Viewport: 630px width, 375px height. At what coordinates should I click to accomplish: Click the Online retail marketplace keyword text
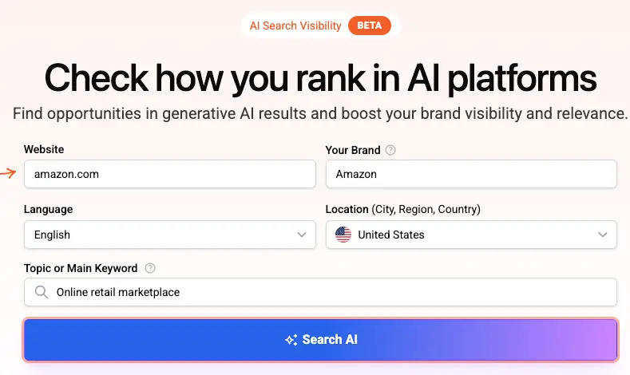click(118, 292)
